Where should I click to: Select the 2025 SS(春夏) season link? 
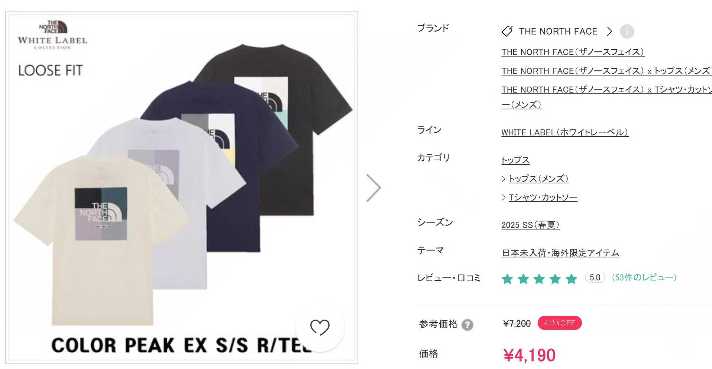point(530,225)
